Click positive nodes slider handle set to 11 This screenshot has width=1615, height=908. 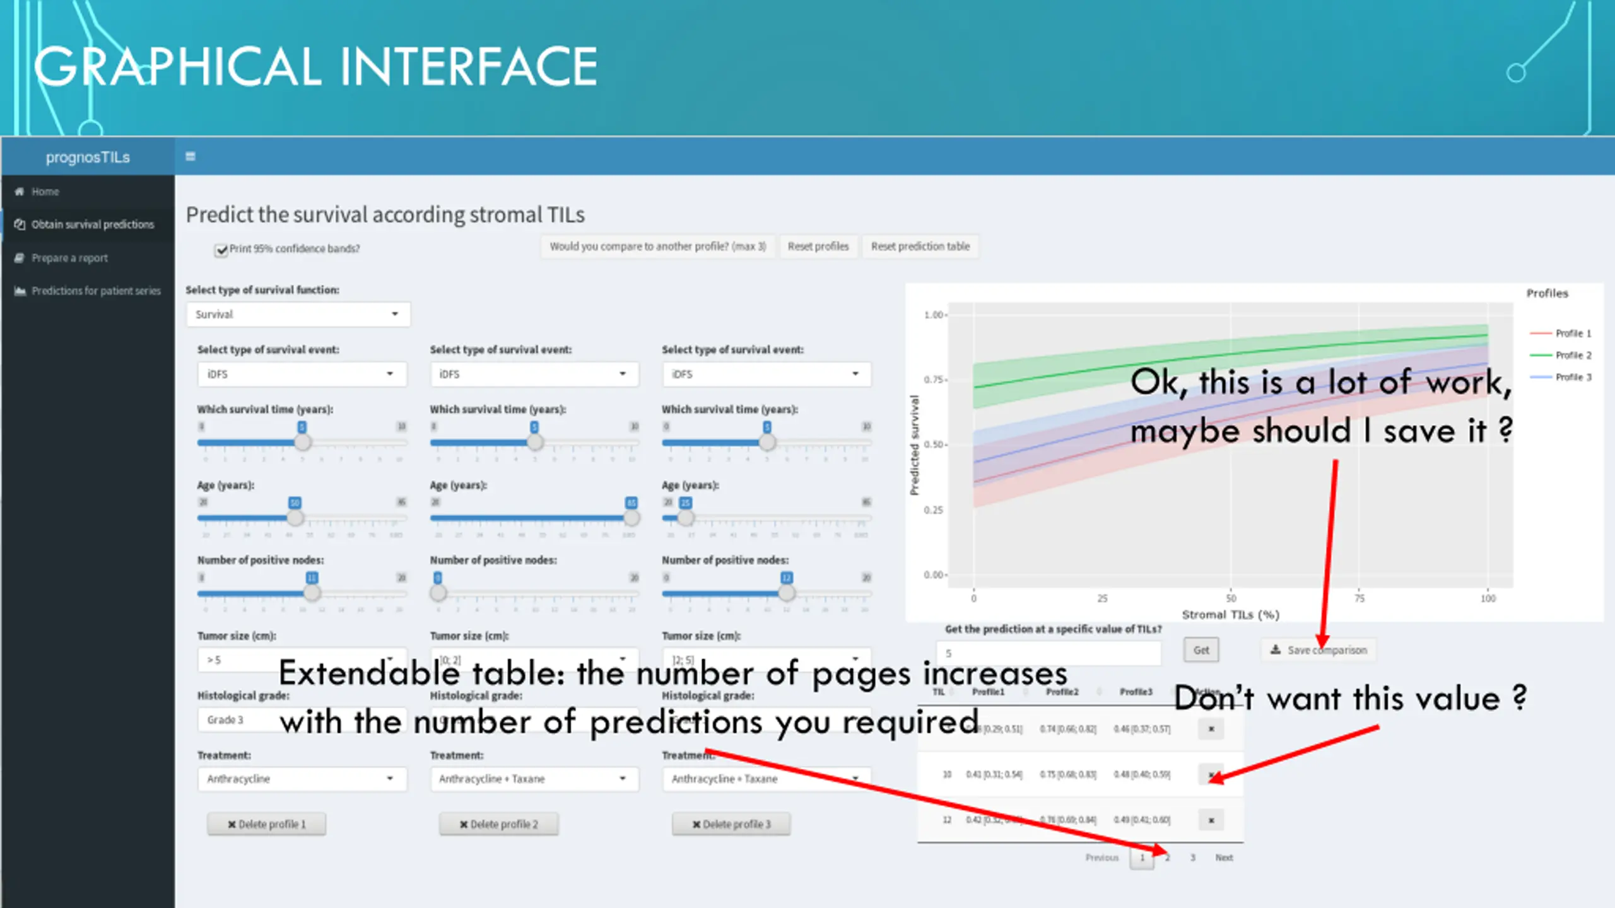pos(312,593)
